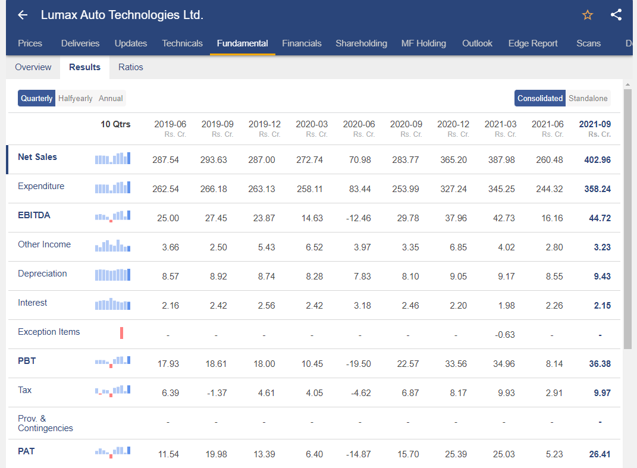Open the Tax sparkline chart

coord(112,391)
